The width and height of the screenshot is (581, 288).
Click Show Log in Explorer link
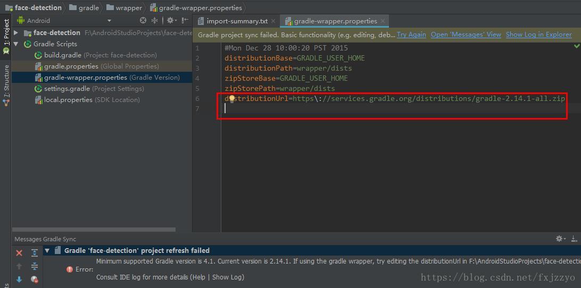539,35
